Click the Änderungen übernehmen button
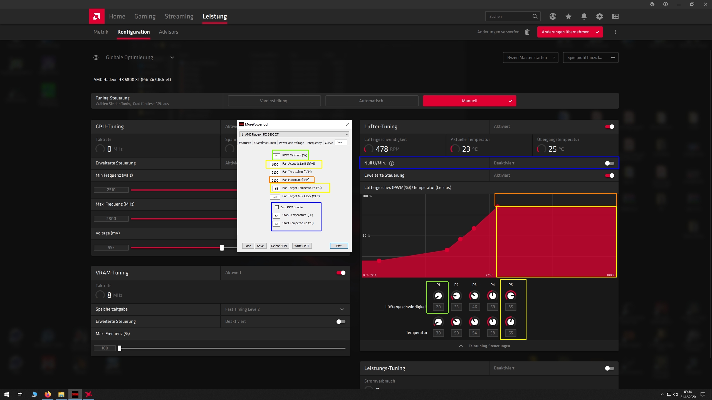The width and height of the screenshot is (712, 400). pos(570,32)
